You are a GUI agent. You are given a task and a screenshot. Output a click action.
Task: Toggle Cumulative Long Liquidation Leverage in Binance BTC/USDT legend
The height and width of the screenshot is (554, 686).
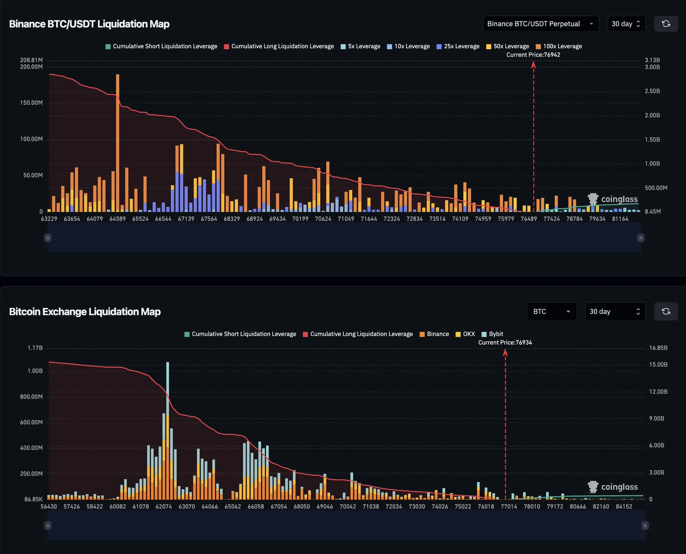click(279, 46)
